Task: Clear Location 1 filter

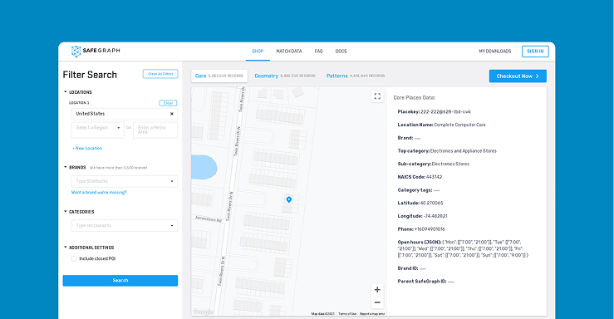Action: (x=168, y=103)
